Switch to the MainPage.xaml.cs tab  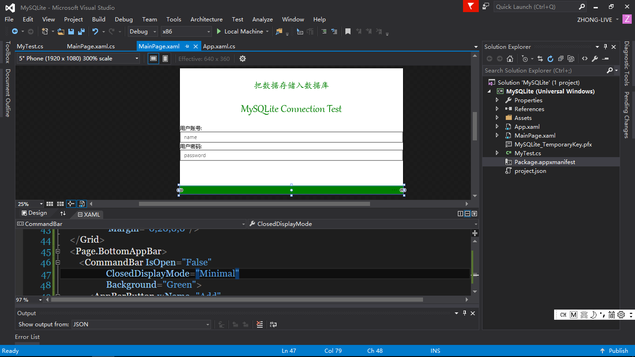tap(91, 46)
